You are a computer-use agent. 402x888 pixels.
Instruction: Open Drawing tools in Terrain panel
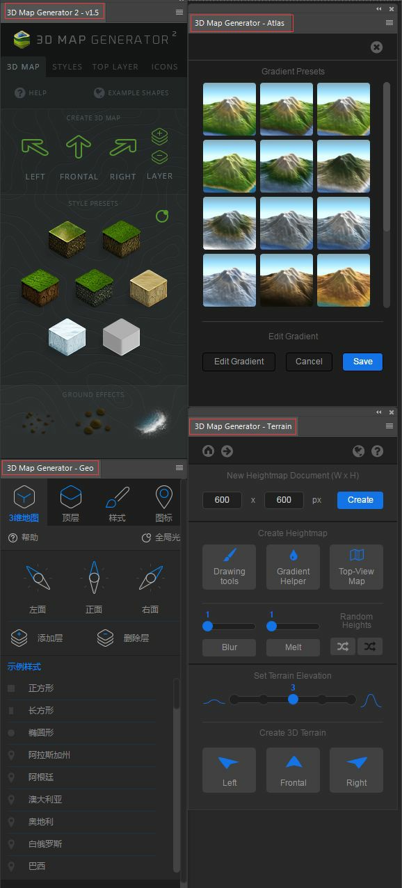click(229, 567)
